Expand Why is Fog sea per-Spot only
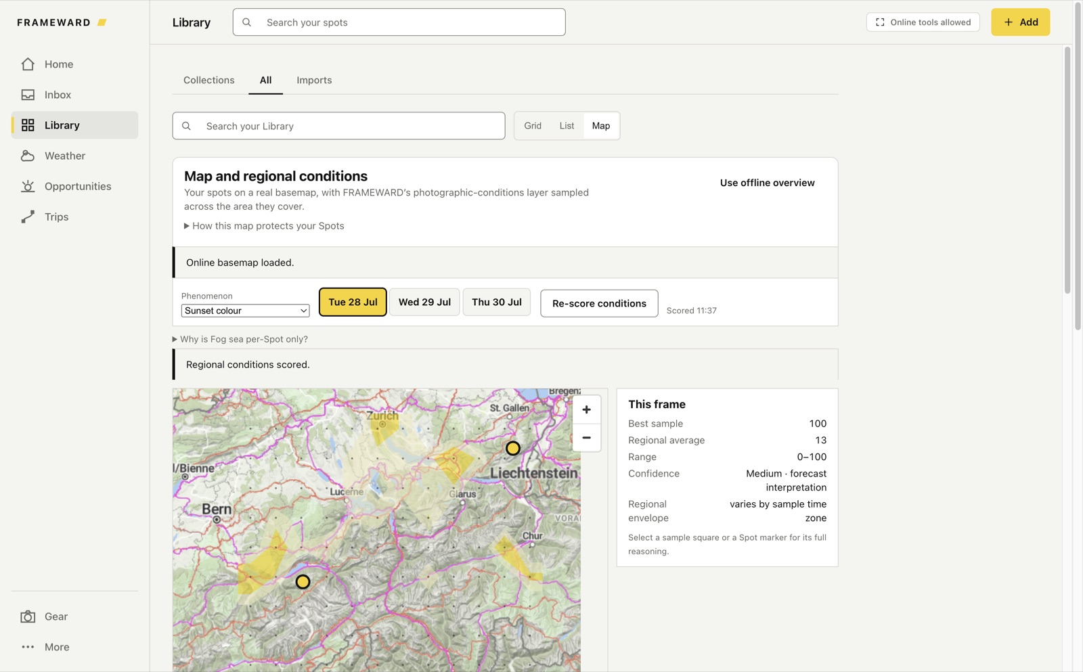This screenshot has width=1083, height=672. pyautogui.click(x=240, y=339)
